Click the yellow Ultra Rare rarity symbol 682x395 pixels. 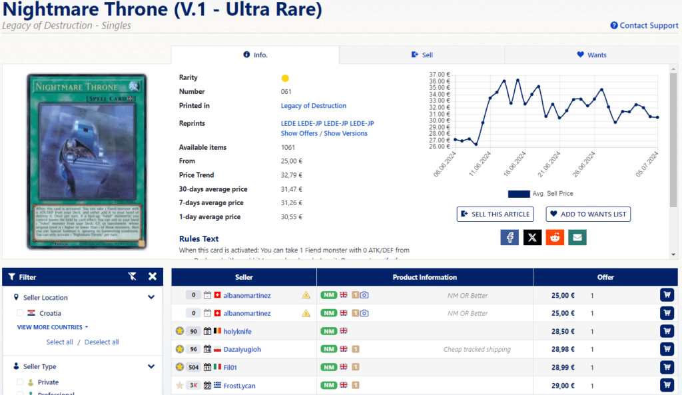(285, 79)
